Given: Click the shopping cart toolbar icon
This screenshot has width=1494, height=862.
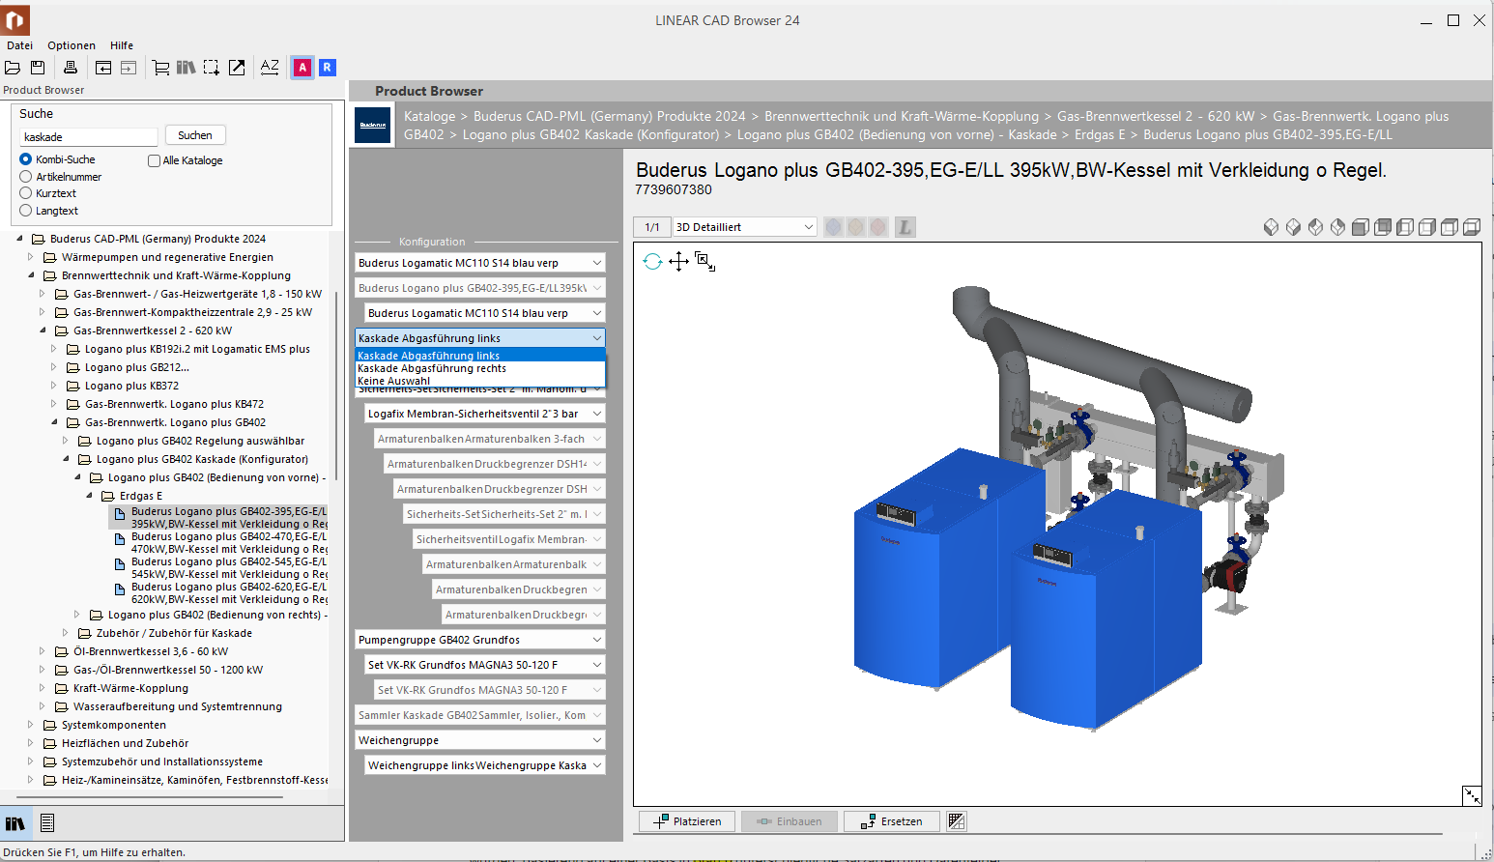Looking at the screenshot, I should pyautogui.click(x=160, y=68).
